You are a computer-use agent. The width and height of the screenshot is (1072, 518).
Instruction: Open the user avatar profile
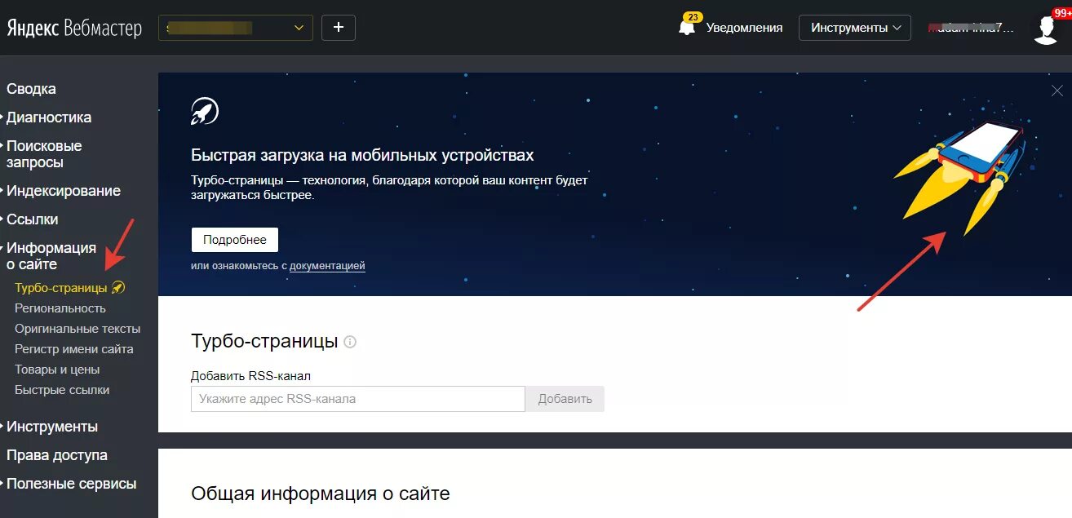1046,28
